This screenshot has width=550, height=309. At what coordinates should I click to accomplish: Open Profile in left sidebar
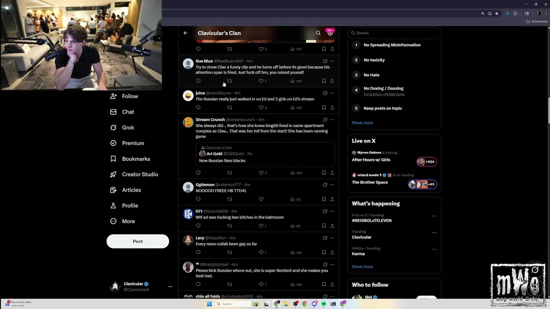(124, 206)
